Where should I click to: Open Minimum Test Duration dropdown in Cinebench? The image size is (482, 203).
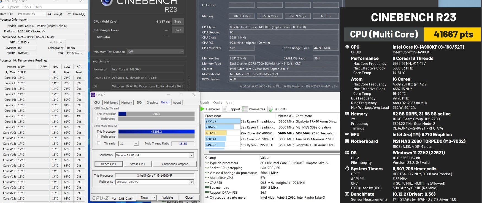[x=155, y=52]
